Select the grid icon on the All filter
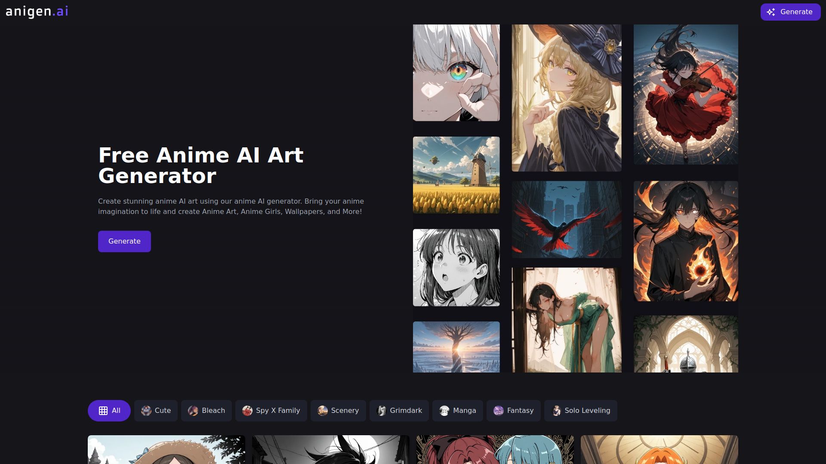The height and width of the screenshot is (464, 826). (102, 410)
